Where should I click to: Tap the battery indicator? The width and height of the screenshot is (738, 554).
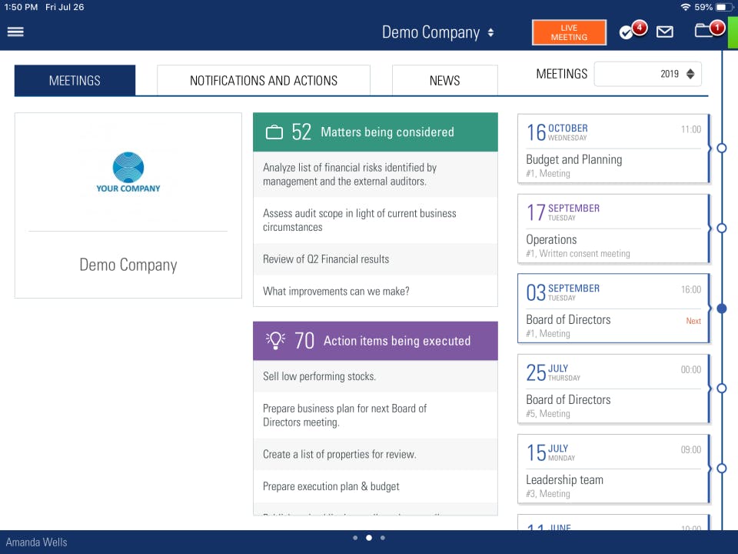(x=723, y=7)
